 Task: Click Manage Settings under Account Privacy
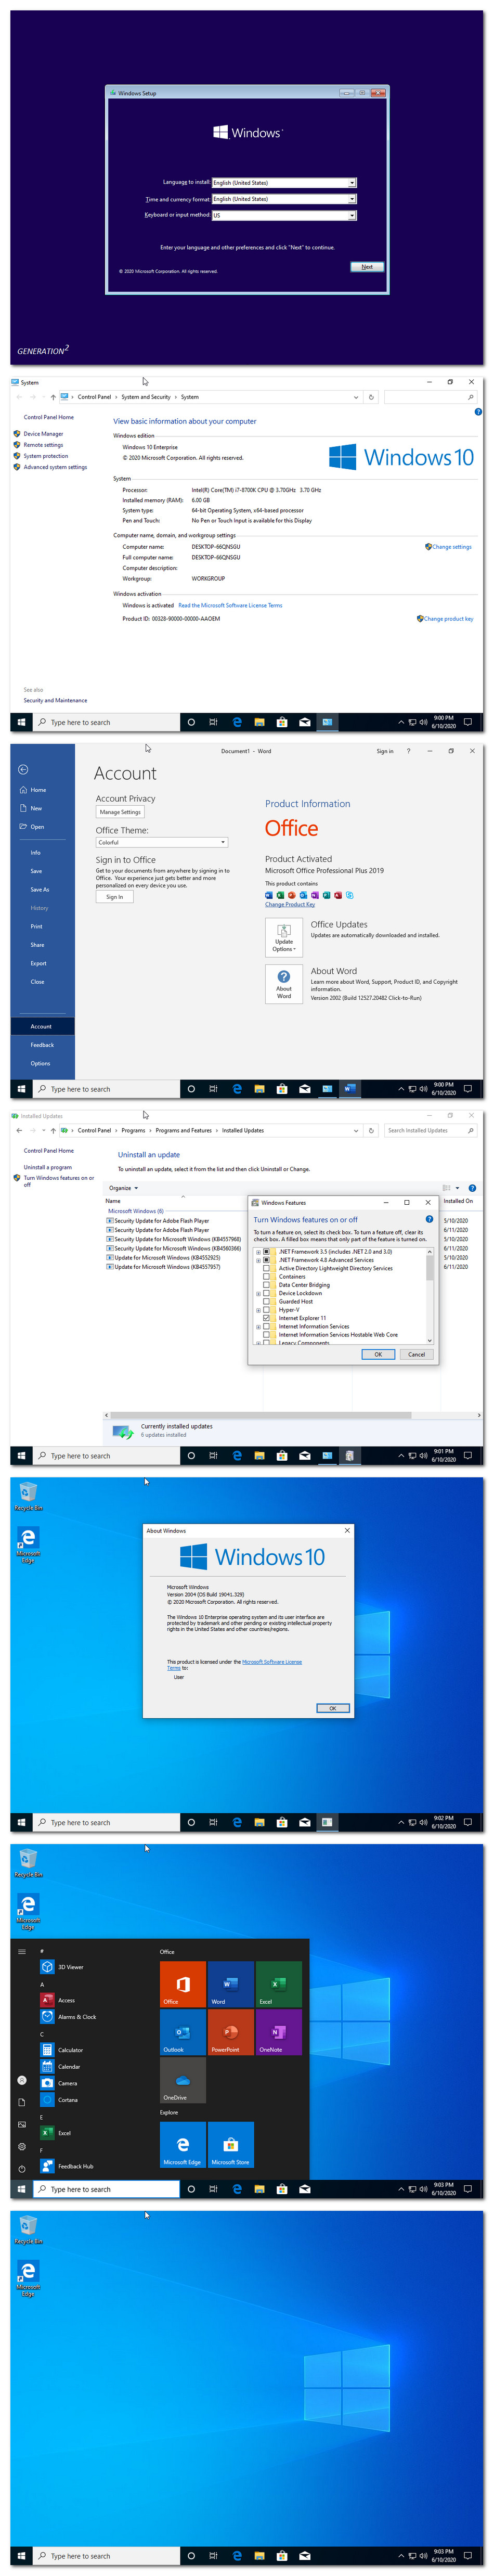tap(120, 812)
